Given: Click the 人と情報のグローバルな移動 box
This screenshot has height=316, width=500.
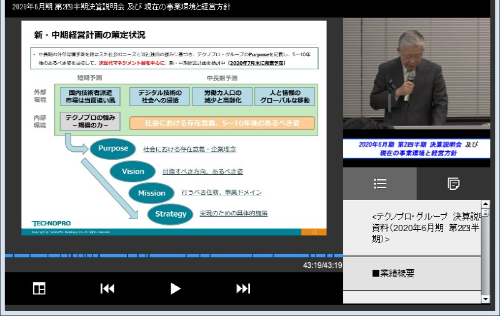Looking at the screenshot, I should [285, 97].
